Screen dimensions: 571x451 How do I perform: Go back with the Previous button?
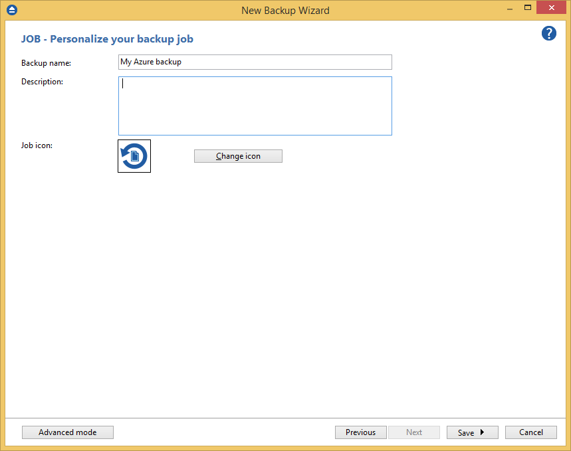(360, 432)
